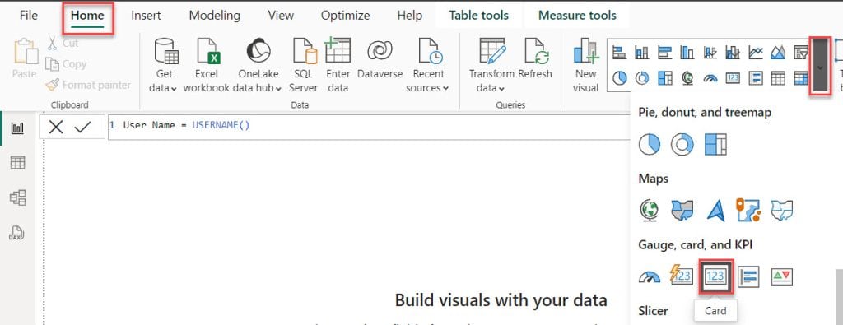Add a New visual
The width and height of the screenshot is (843, 325).
coord(585,66)
